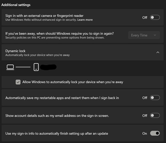Click the 'Use my sign-in info' setting text
The height and width of the screenshot is (143, 166).
click(x=57, y=133)
